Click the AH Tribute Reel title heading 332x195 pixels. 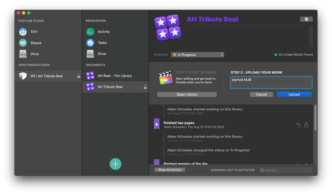coord(212,19)
